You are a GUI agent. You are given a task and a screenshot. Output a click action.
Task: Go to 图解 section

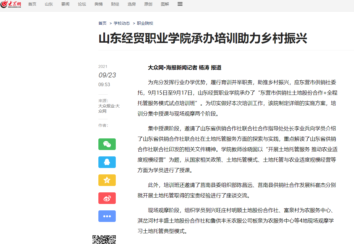165,4
